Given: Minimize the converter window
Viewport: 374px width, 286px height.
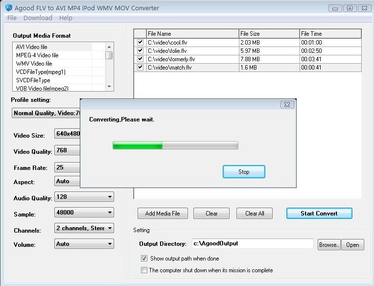Looking at the screenshot, I should [335, 8].
